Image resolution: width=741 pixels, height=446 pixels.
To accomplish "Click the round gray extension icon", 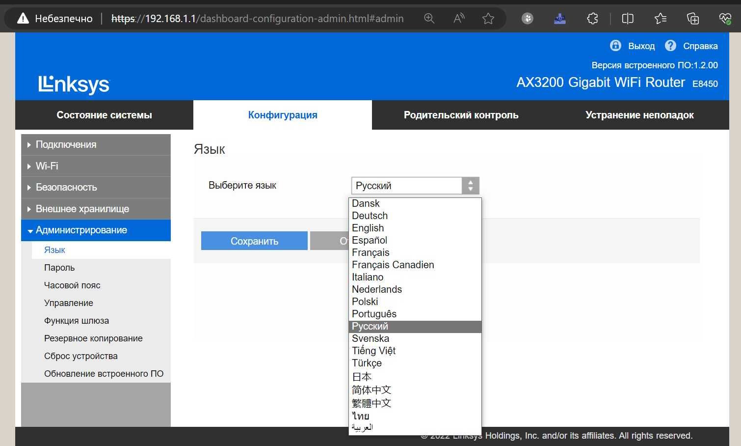I will tap(528, 19).
